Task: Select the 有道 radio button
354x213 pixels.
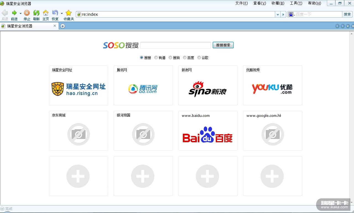Action: click(x=156, y=57)
